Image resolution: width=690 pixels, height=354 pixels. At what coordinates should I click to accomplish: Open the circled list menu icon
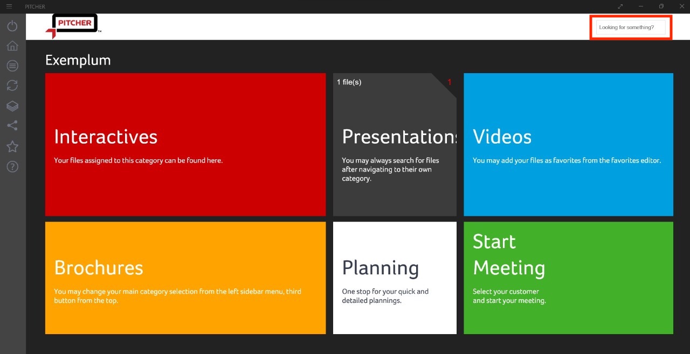click(x=12, y=66)
